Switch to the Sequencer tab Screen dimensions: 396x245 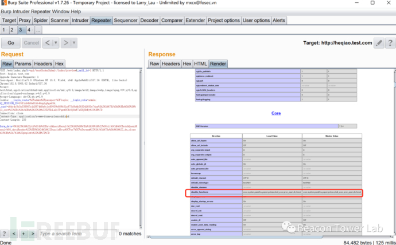[x=126, y=21]
